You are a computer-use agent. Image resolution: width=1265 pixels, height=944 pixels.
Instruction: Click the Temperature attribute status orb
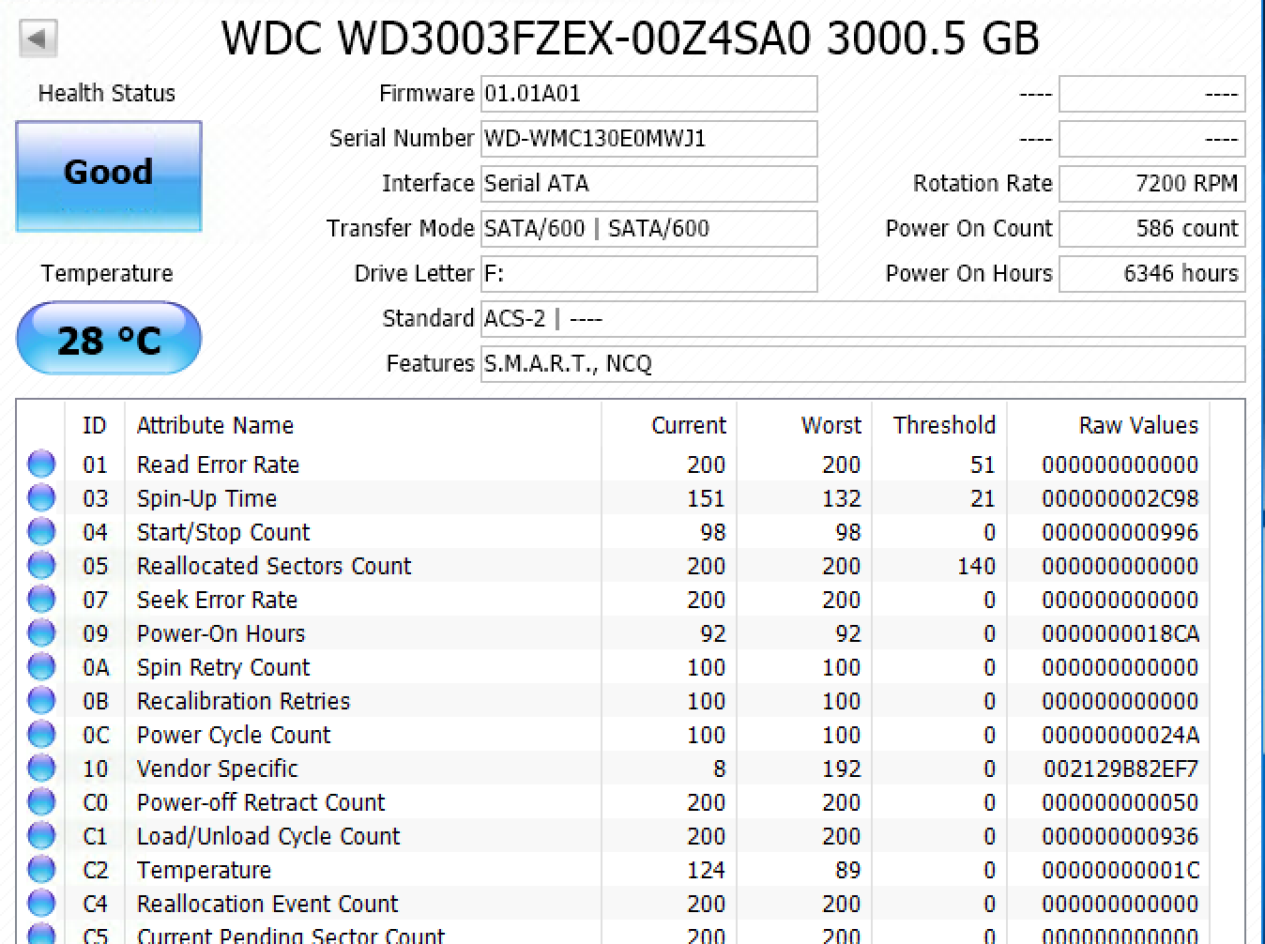(x=41, y=870)
